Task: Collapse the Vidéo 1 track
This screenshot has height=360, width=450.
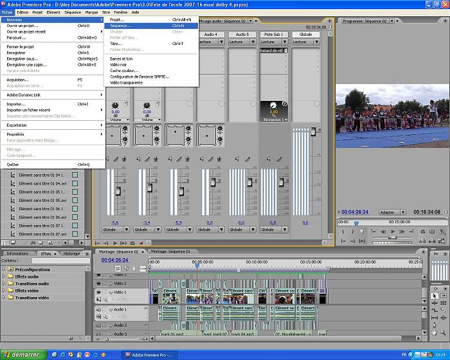Action: [x=111, y=292]
